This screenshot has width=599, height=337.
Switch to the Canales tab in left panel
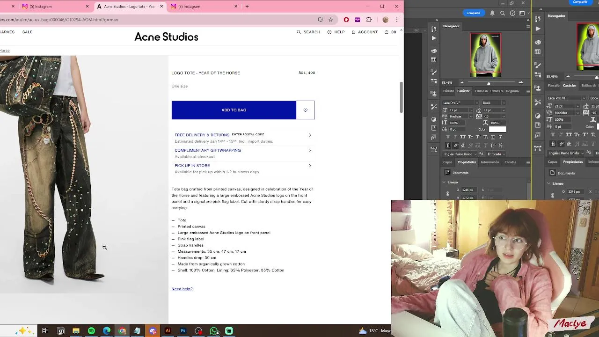coord(510,162)
